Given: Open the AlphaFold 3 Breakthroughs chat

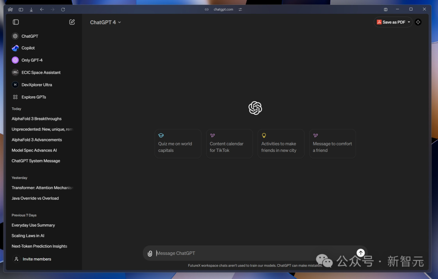Looking at the screenshot, I should (x=36, y=119).
